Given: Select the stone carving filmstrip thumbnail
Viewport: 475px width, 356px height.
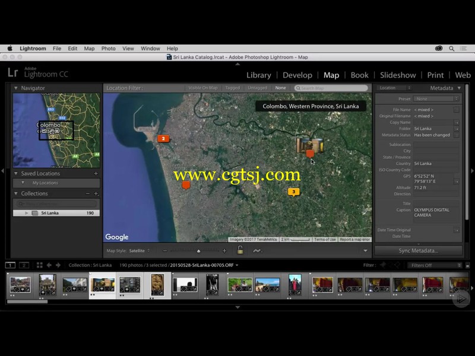Looking at the screenshot, I should click(x=157, y=285).
